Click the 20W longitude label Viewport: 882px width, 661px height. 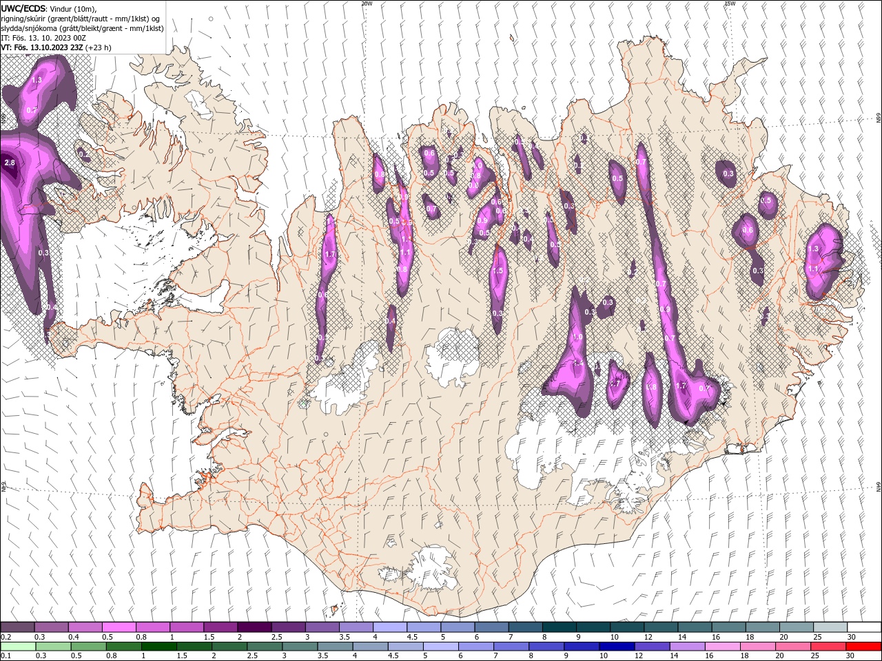[x=367, y=3]
